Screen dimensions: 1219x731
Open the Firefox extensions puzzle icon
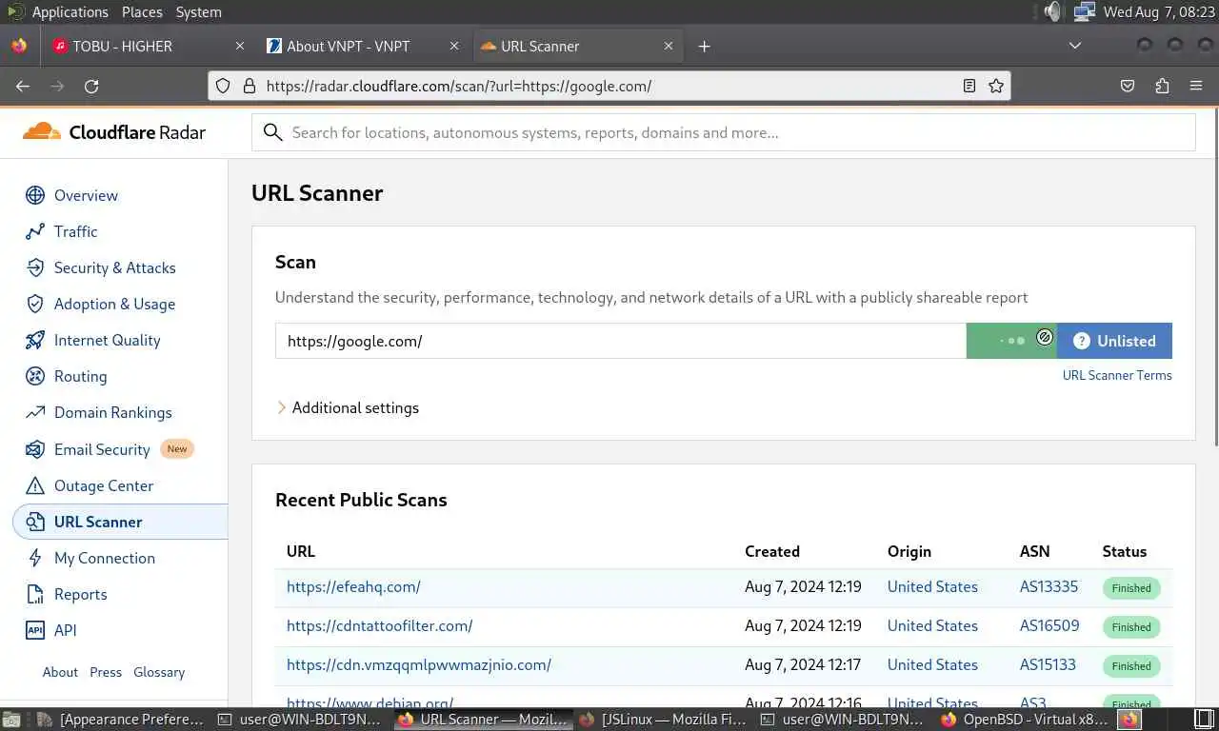1162,86
